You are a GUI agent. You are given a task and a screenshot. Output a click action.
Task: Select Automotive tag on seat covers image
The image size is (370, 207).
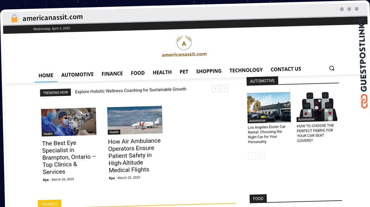[x=306, y=119]
